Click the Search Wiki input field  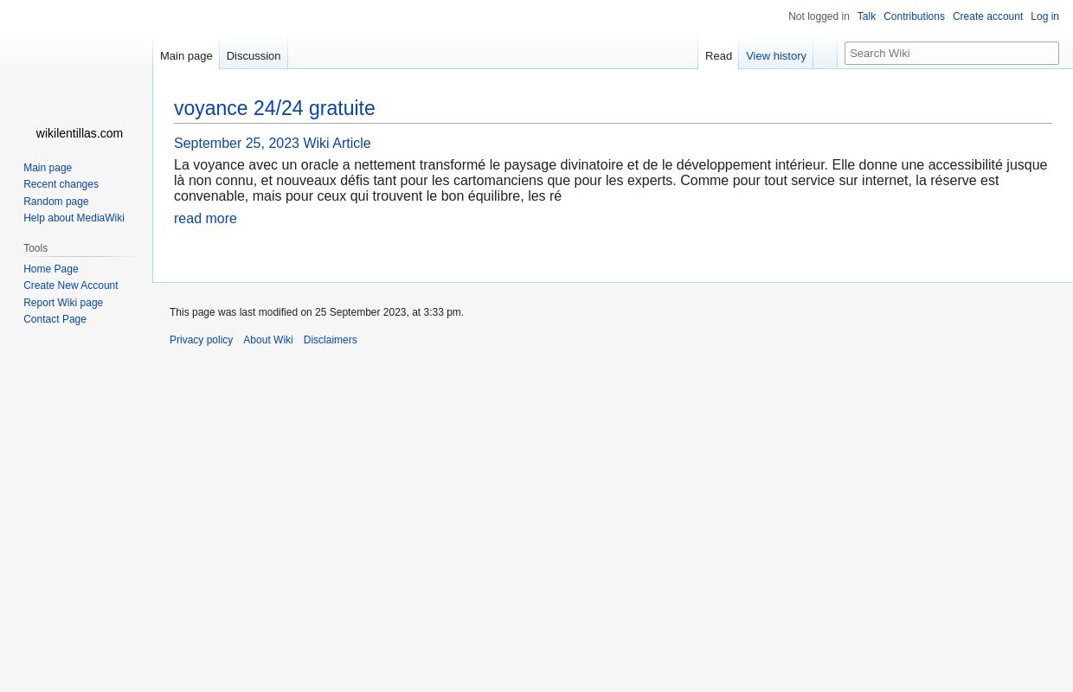(x=952, y=53)
